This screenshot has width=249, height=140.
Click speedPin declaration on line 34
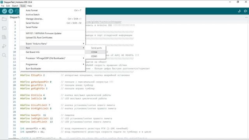tap(32, 132)
